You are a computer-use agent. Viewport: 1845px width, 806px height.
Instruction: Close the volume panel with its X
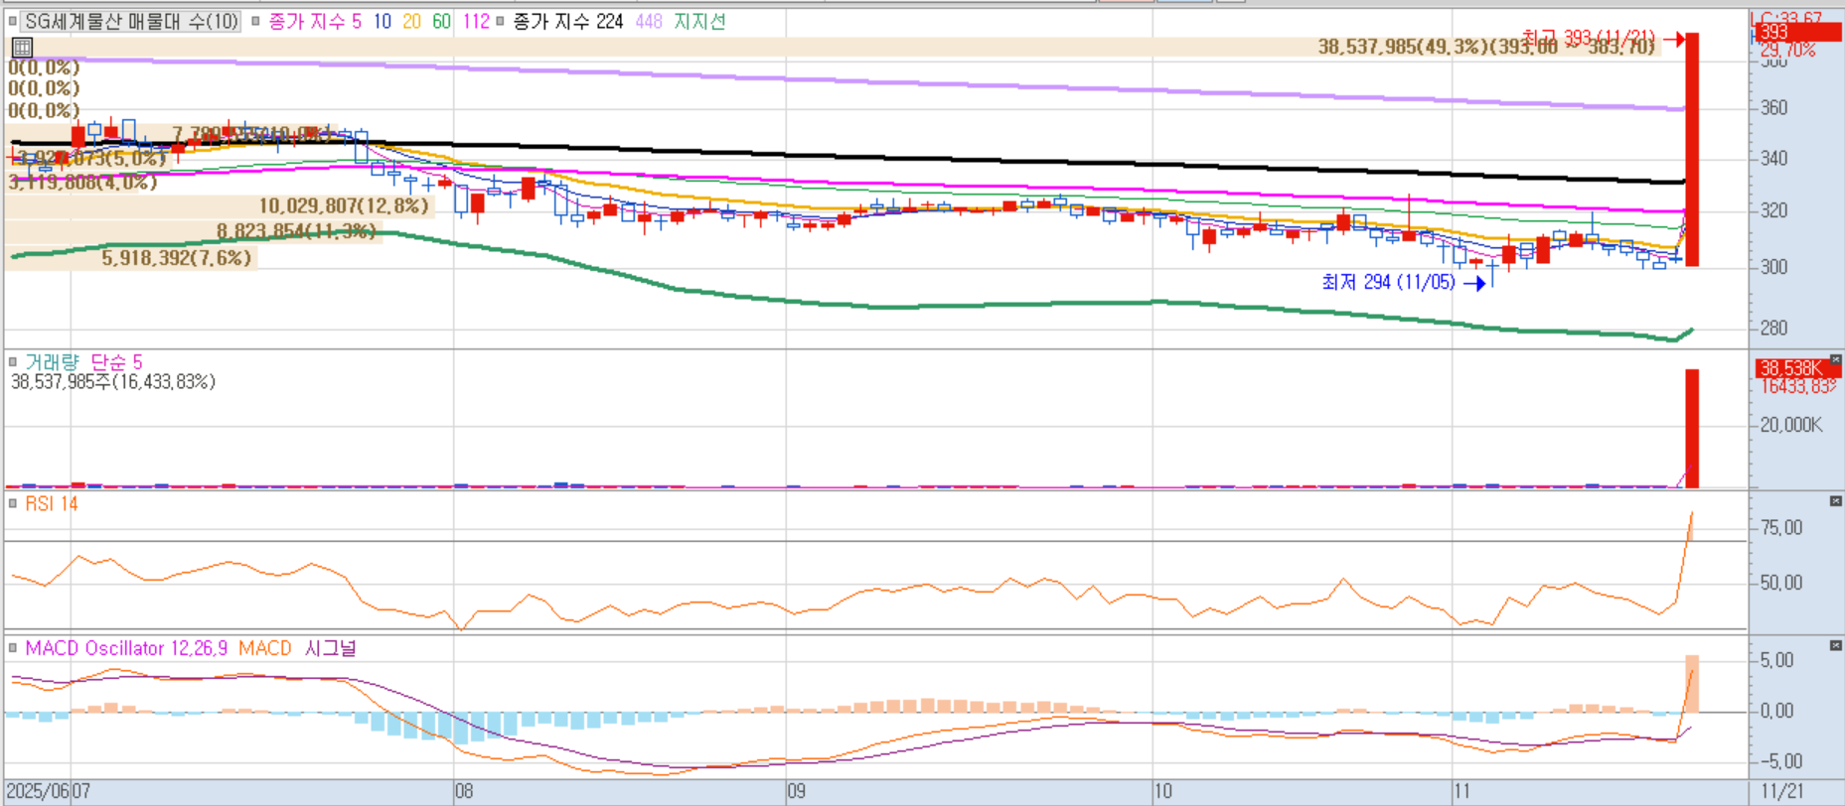(x=1835, y=360)
